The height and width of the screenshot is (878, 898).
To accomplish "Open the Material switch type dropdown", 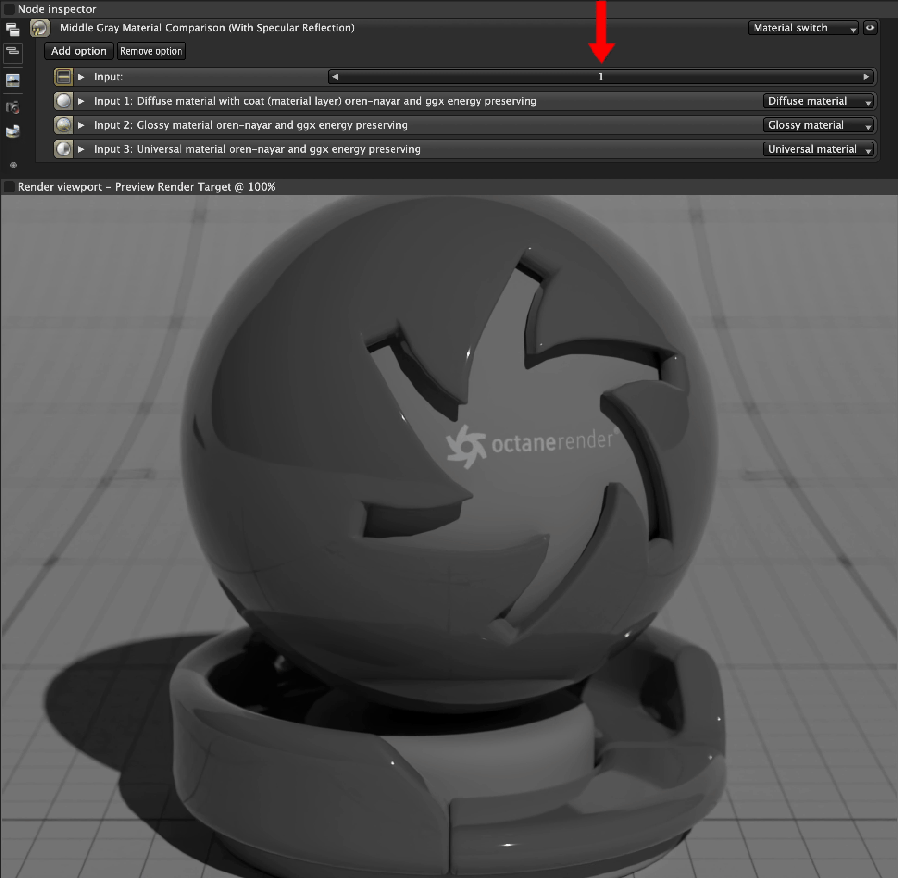I will coord(803,28).
